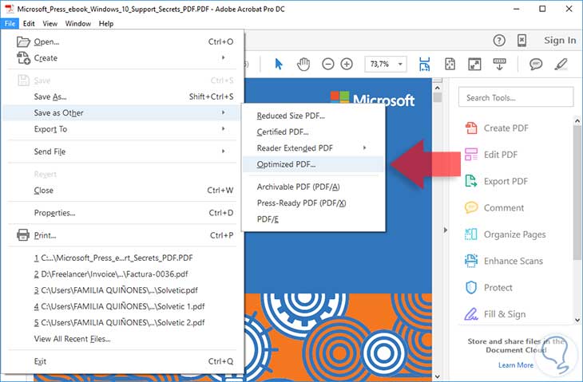Choose Save As… menu entry

tap(121, 96)
